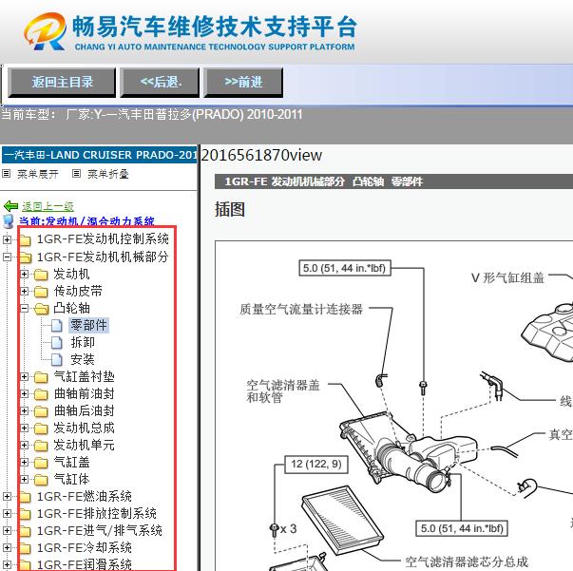Click the 菜单展开 list icon
The height and width of the screenshot is (571, 573).
[x=7, y=174]
